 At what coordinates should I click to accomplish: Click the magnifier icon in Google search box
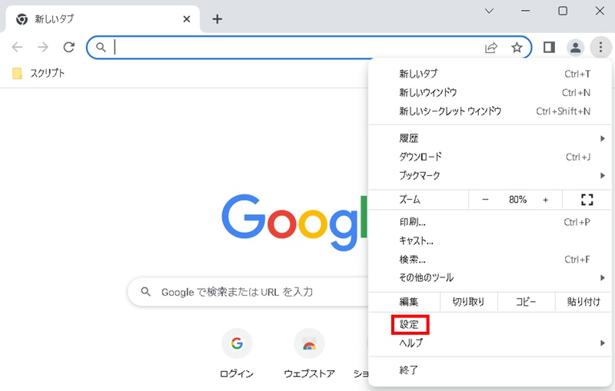pyautogui.click(x=145, y=292)
